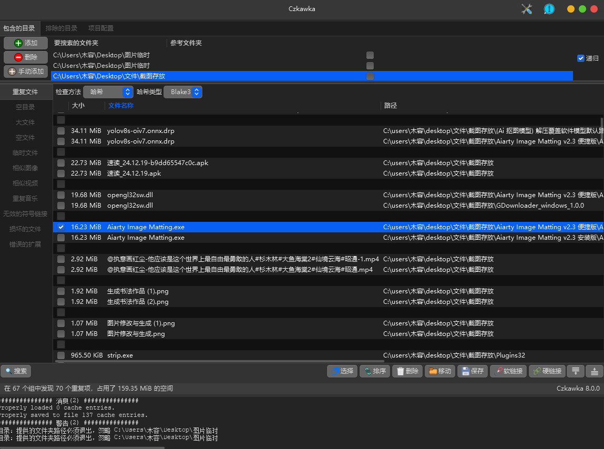Select the 相似图像 sidebar tool
Viewport: 604px width, 449px height.
coord(25,168)
